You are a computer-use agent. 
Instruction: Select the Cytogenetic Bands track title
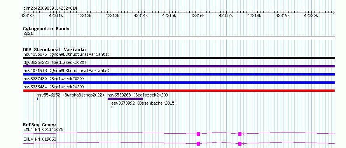pos(46,29)
